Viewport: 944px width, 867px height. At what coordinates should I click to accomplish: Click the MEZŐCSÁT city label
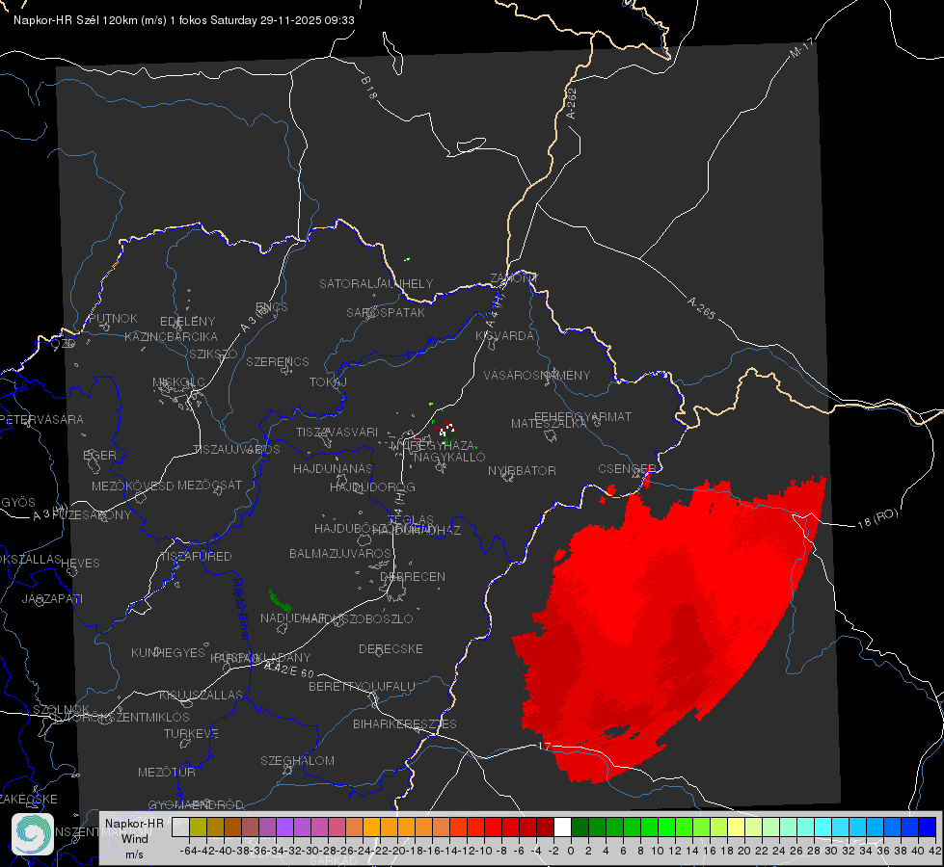click(210, 485)
